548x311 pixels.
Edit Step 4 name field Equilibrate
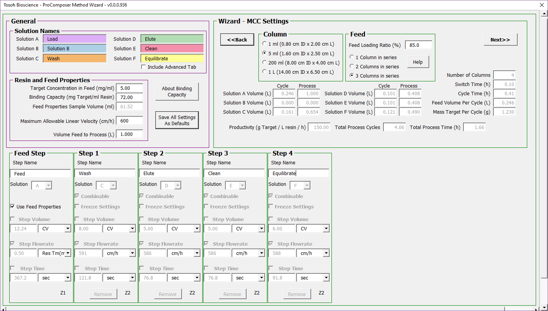299,174
